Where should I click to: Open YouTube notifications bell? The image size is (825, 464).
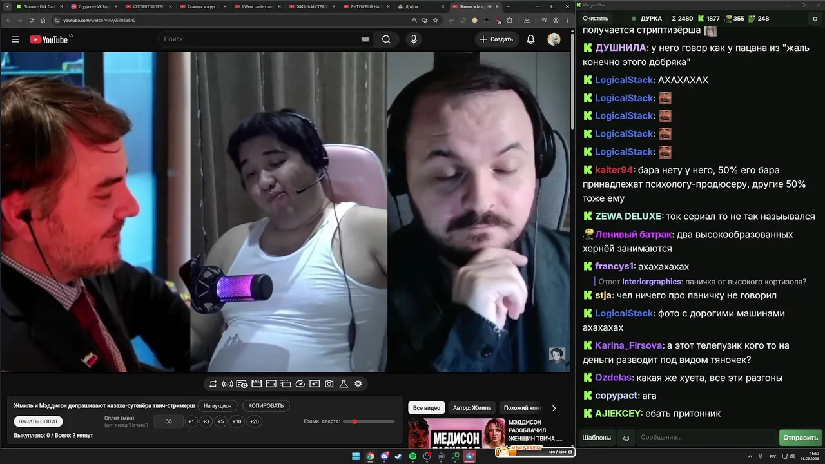[530, 39]
